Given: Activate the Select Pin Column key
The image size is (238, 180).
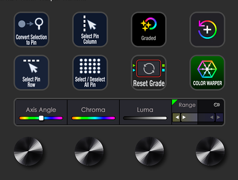Looking at the screenshot, I should [x=90, y=29].
